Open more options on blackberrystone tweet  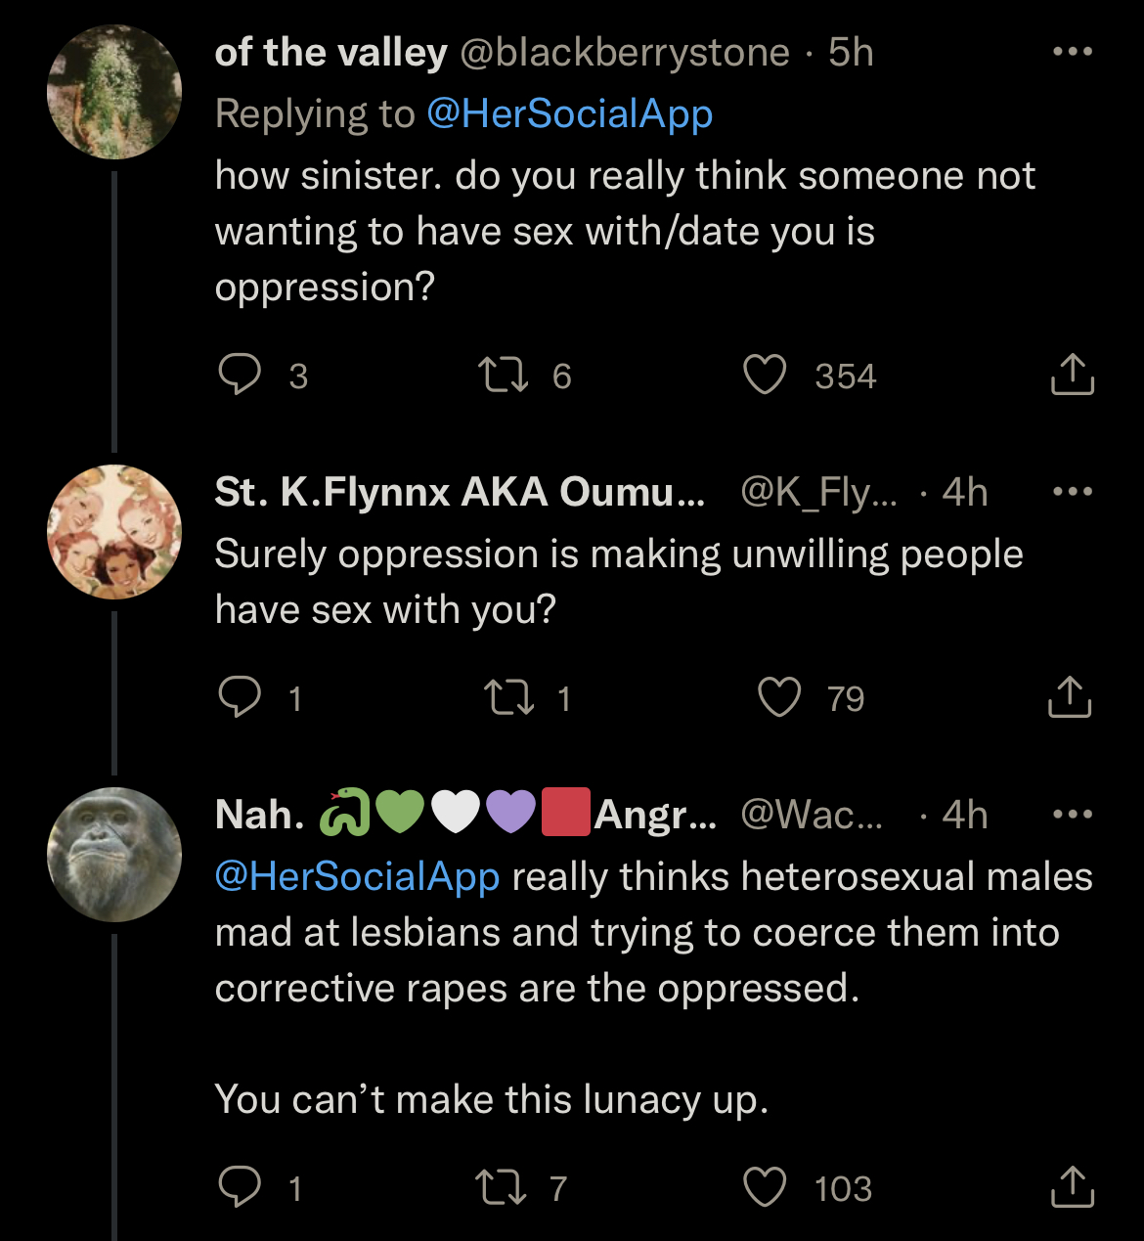tap(1073, 52)
